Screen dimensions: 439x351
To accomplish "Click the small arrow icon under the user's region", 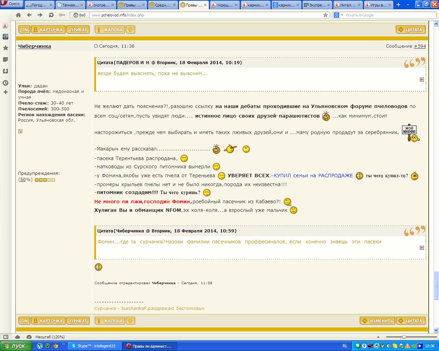I will pyautogui.click(x=20, y=131).
